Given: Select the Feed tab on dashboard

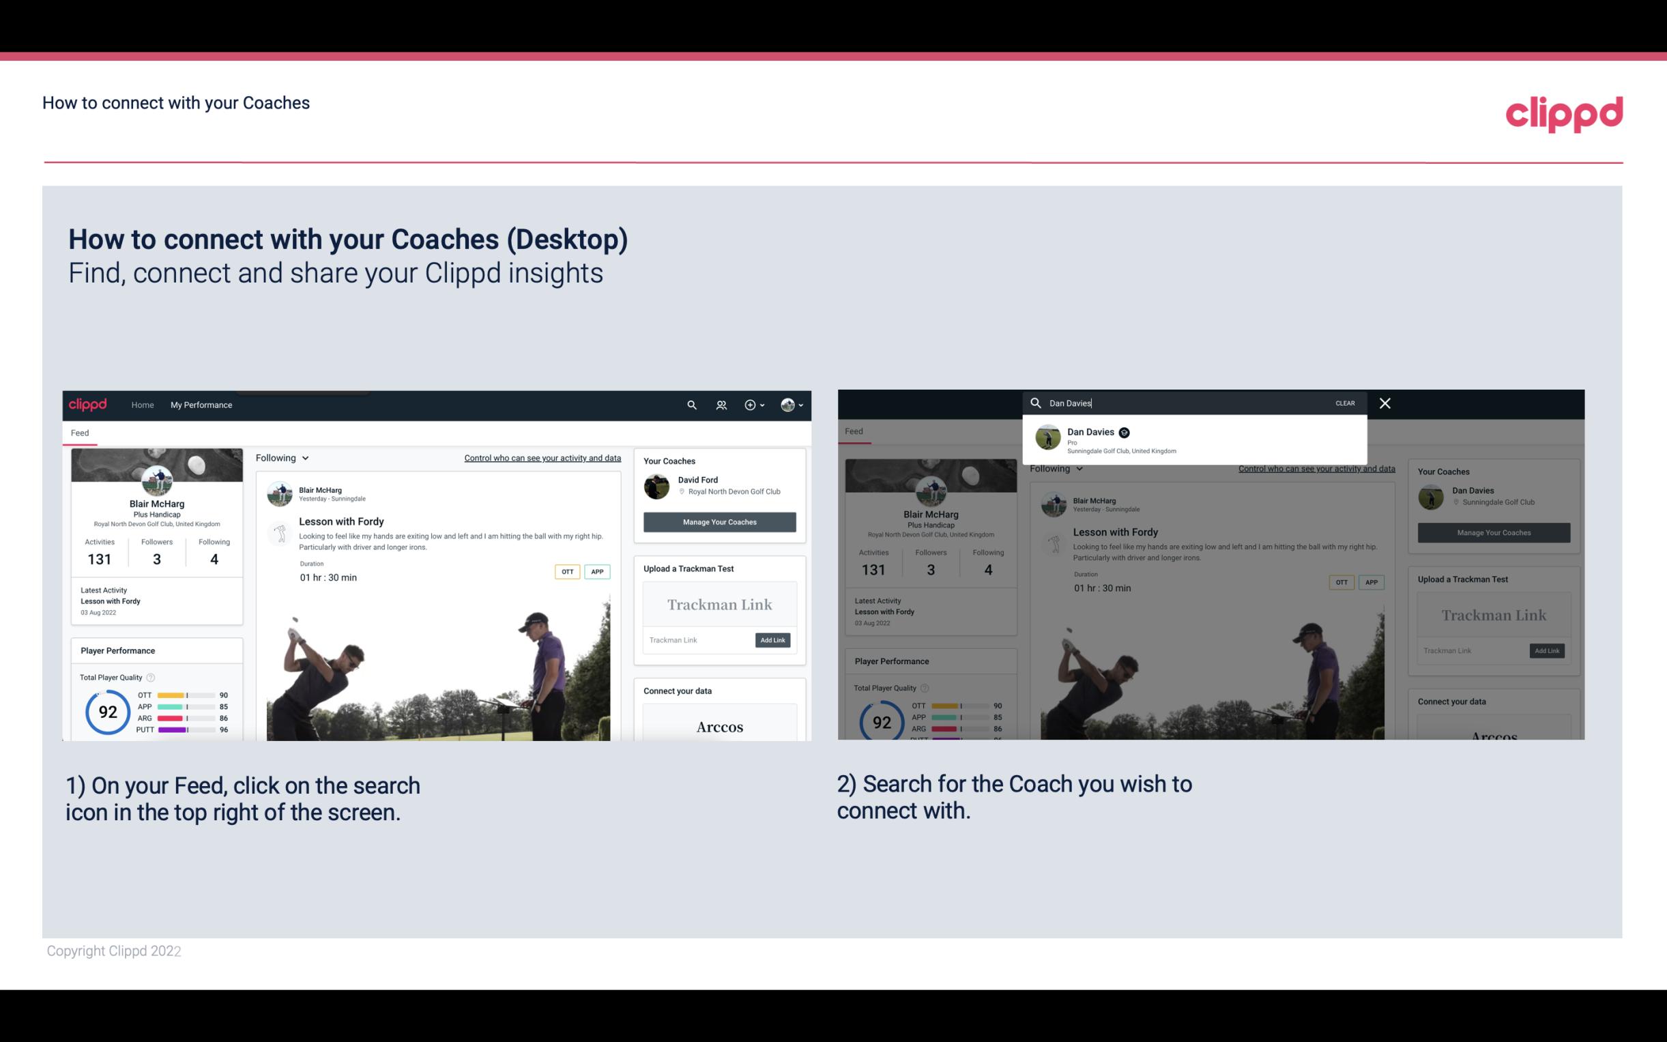Looking at the screenshot, I should pyautogui.click(x=81, y=432).
